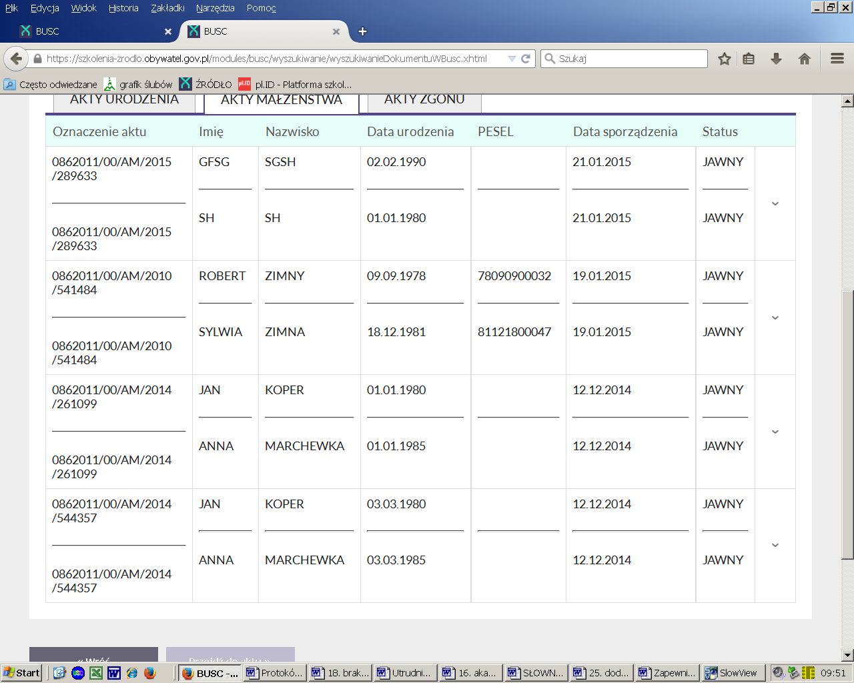This screenshot has width=854, height=683.
Task: Expand row for GFSG SGSH act
Action: pos(775,203)
